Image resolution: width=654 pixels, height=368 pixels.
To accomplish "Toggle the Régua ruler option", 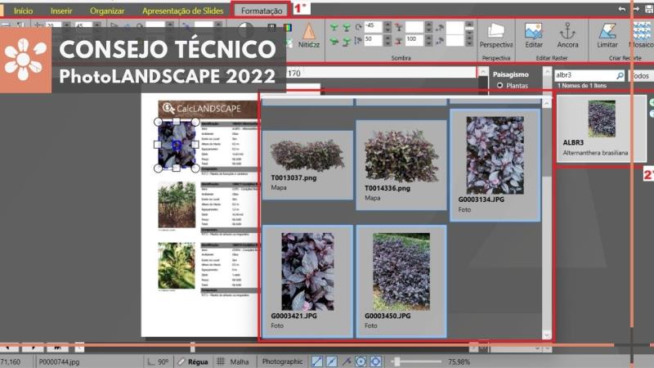I will click(193, 361).
